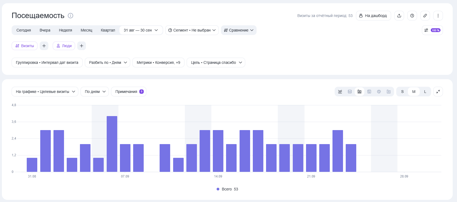This screenshot has width=457, height=202.
Task: Open Цель • Страница спасибо dropdown
Action: [x=216, y=62]
